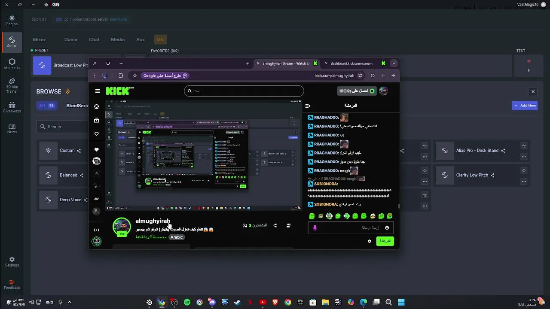Open Discord from the taskbar
550x309 pixels.
coord(212,302)
